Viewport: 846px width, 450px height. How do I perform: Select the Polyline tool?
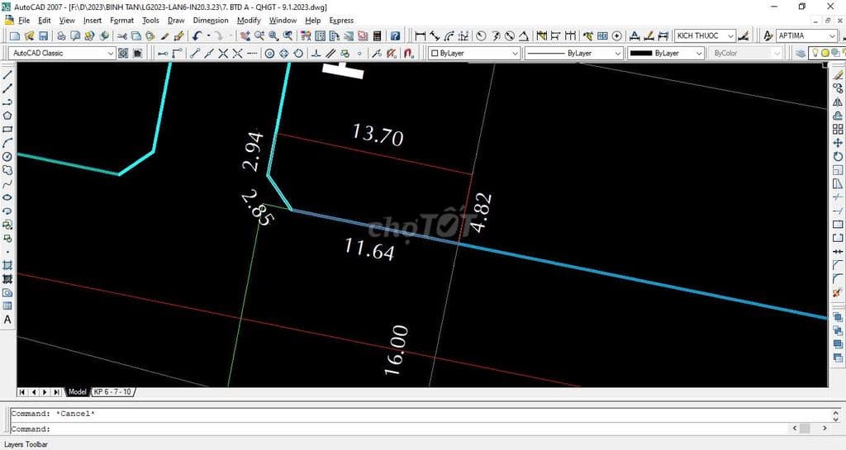pos(7,102)
